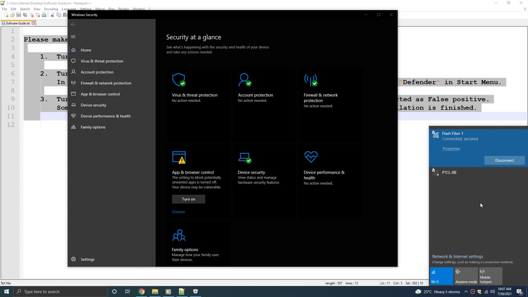Switch to Notepad++ taskbar icon
The width and height of the screenshot is (528, 297).
[181, 292]
